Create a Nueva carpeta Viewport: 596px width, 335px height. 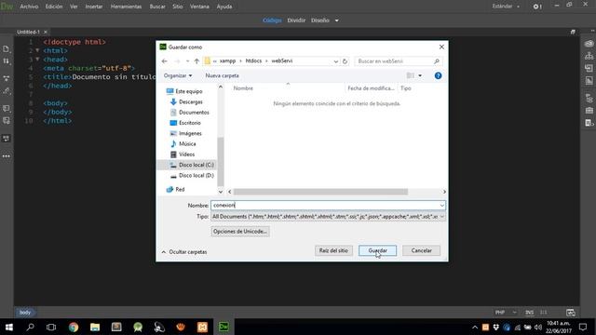coord(222,75)
